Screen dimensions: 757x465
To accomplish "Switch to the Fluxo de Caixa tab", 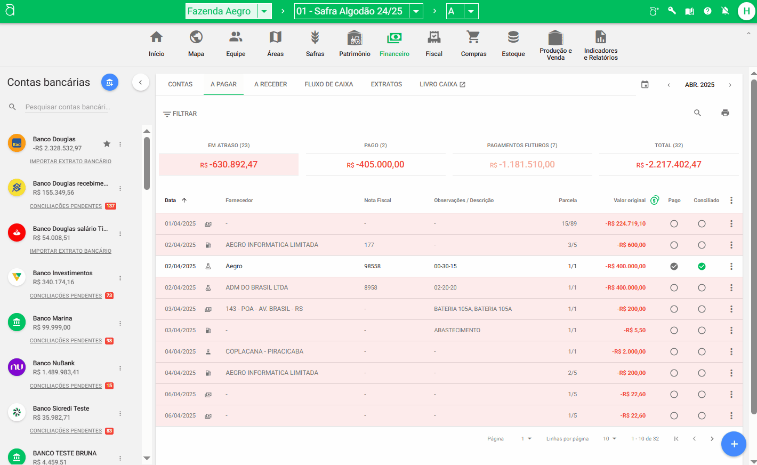I will point(328,84).
